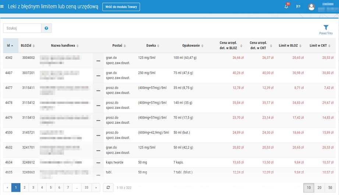
Task: Go to next page with » arrow
Action: click(x=96, y=187)
